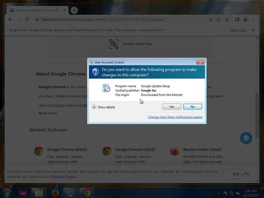
Task: Click the Google Update Setup installer icon
Action: pyautogui.click(x=106, y=88)
